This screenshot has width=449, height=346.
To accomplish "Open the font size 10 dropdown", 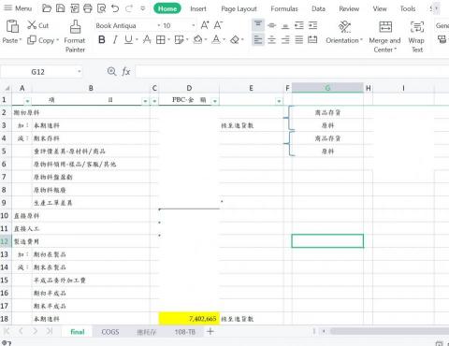I will coord(194,25).
